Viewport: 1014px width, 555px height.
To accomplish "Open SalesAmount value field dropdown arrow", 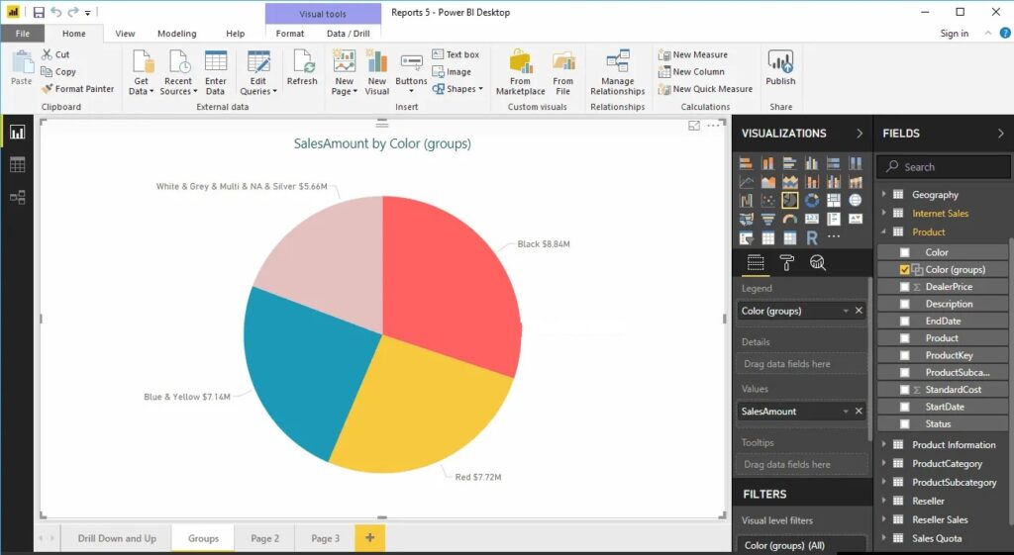I will point(846,412).
